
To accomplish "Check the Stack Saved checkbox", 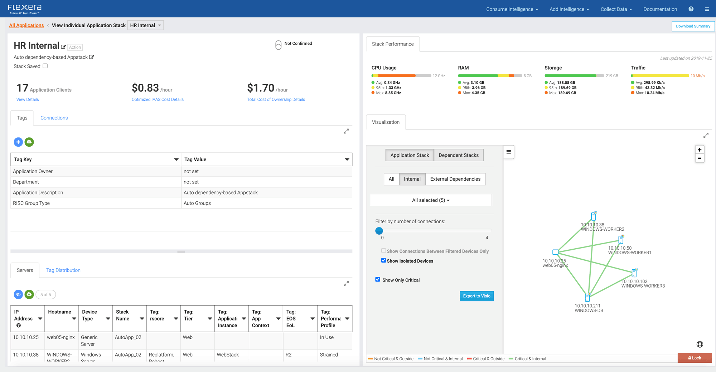I will [x=45, y=66].
